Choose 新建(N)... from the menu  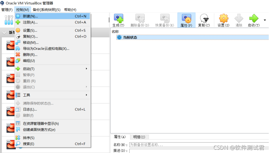[x=52, y=16]
